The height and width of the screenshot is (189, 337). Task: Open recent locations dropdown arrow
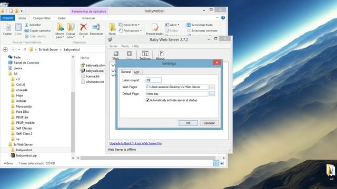(x=19, y=49)
